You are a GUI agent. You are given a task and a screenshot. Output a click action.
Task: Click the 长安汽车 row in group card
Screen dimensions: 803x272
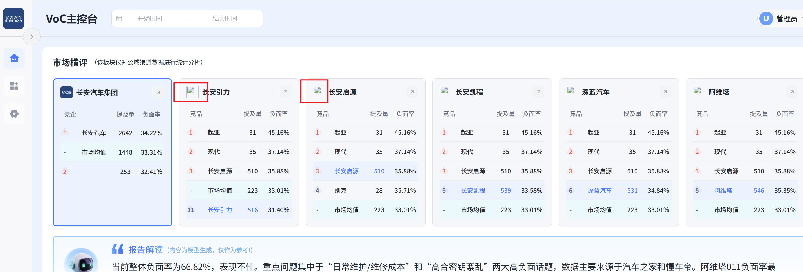pyautogui.click(x=113, y=133)
